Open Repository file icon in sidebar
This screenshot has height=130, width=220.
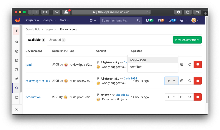[x=17, y=51]
